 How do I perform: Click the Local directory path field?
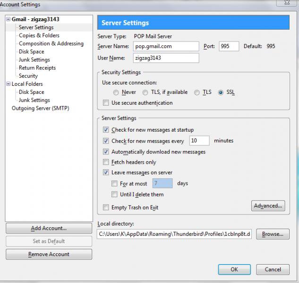174,234
